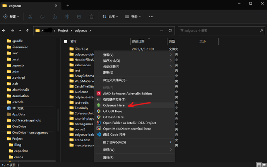The height and width of the screenshot is (167, 267).
Task: Expand address bar history dropdown
Action: pyautogui.click(x=161, y=30)
